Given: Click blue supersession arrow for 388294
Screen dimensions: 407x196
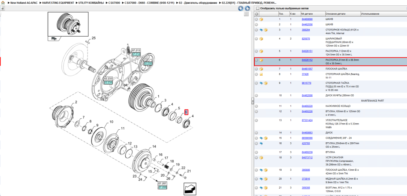Looking at the screenshot, I should point(261,30).
